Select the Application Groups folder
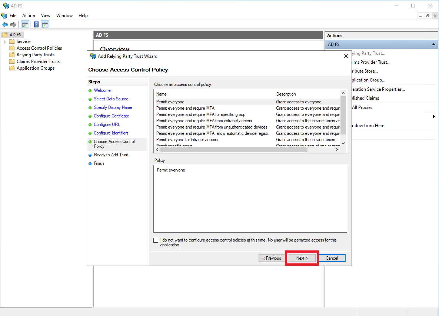The height and width of the screenshot is (316, 439). 35,68
